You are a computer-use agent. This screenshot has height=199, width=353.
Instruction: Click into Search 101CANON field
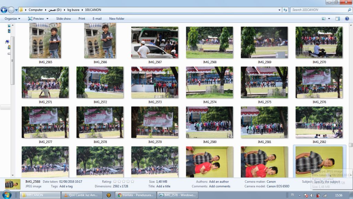point(319,10)
